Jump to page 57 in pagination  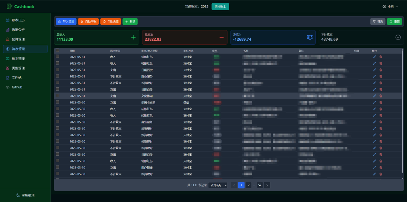[260, 185]
